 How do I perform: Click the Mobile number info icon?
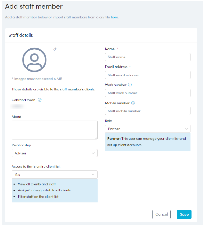tap(133, 103)
